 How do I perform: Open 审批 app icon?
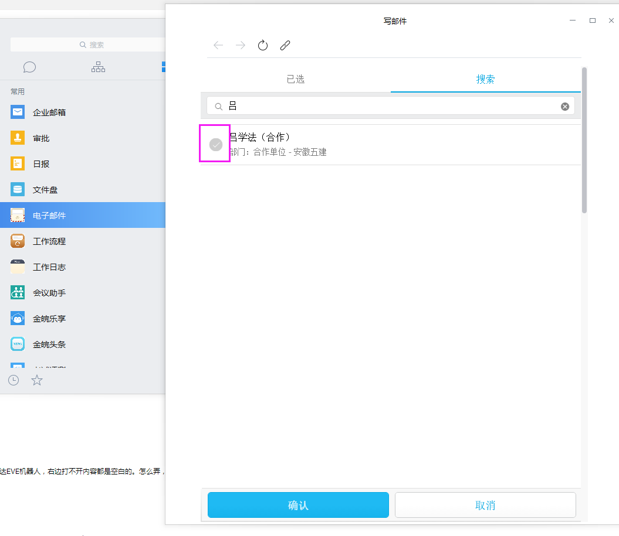point(18,138)
